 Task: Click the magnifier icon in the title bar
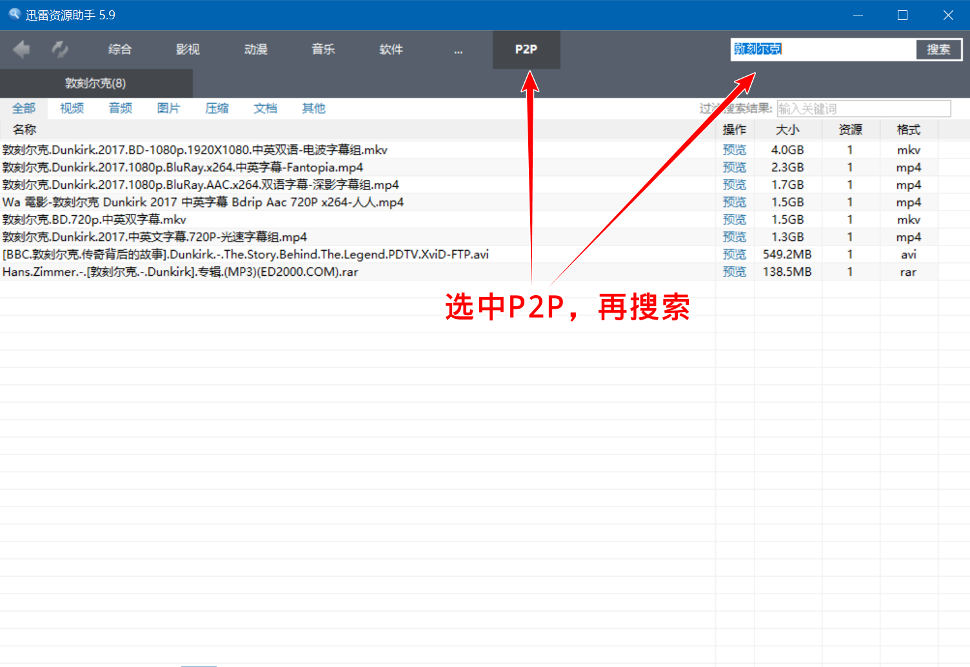tap(14, 14)
